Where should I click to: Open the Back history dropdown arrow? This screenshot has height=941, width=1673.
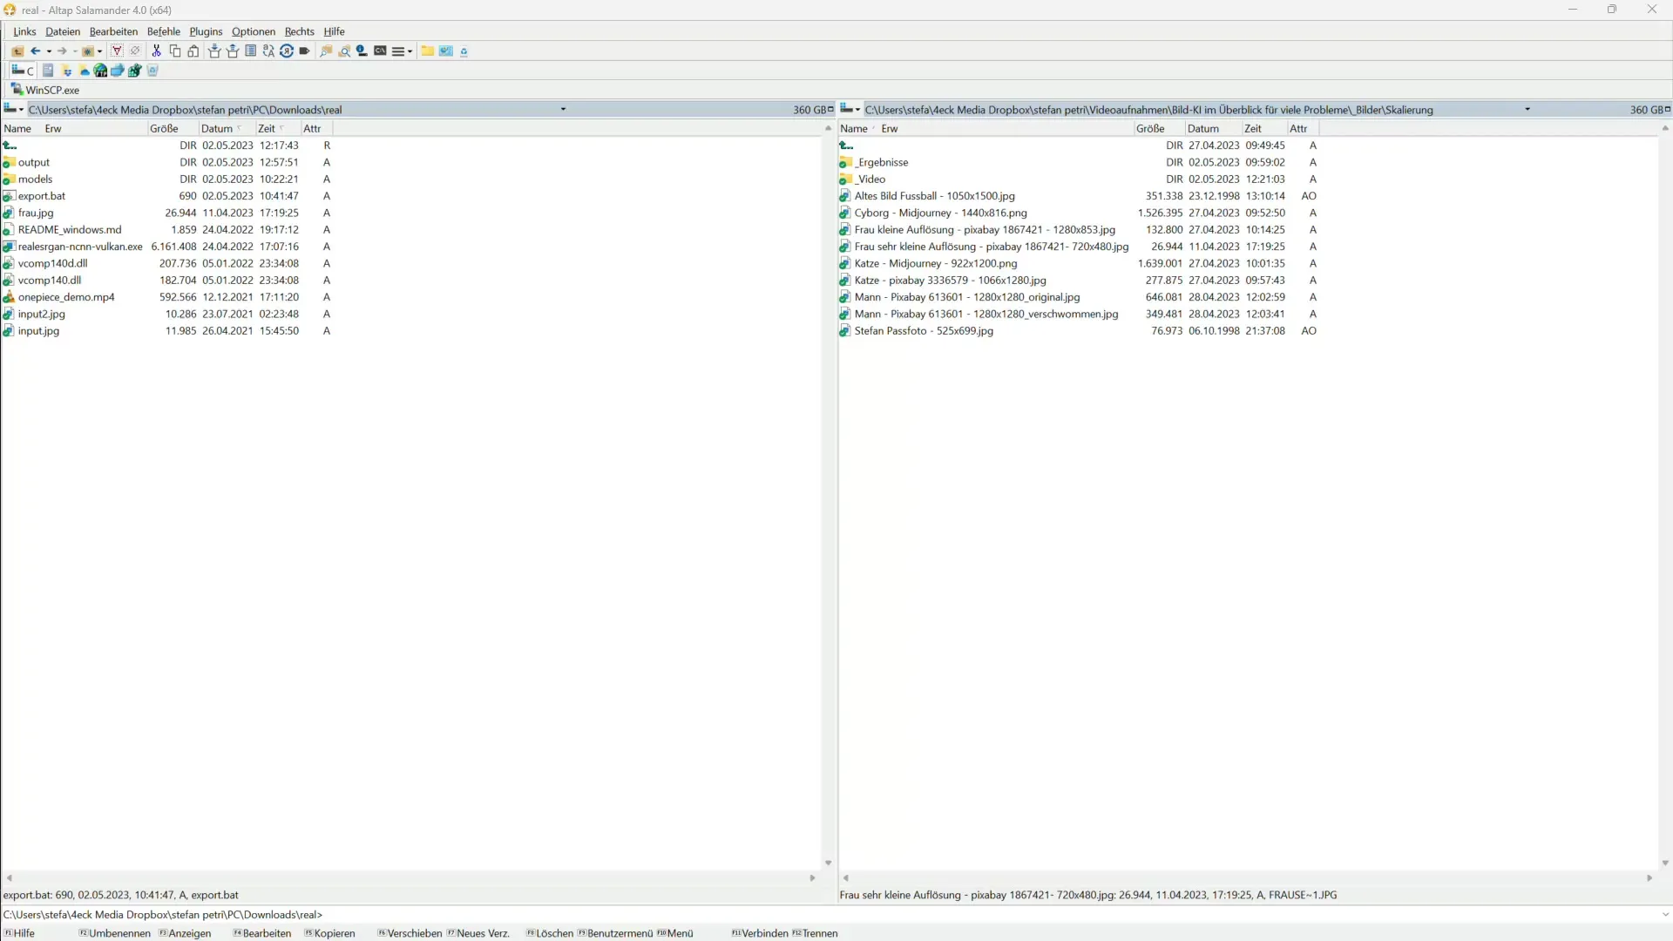(x=49, y=51)
